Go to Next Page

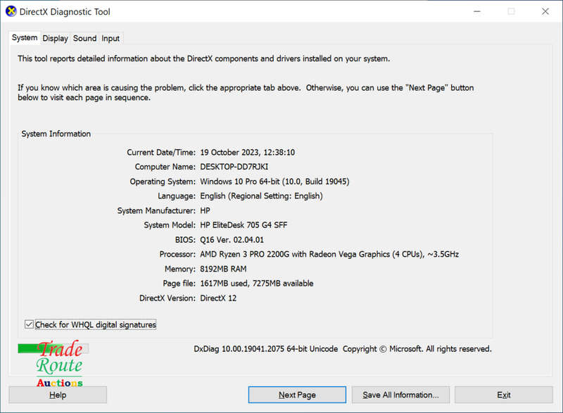click(297, 395)
